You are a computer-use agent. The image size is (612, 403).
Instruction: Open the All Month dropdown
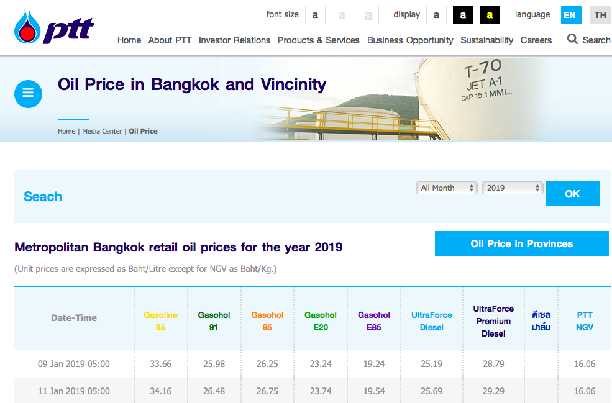coord(447,188)
